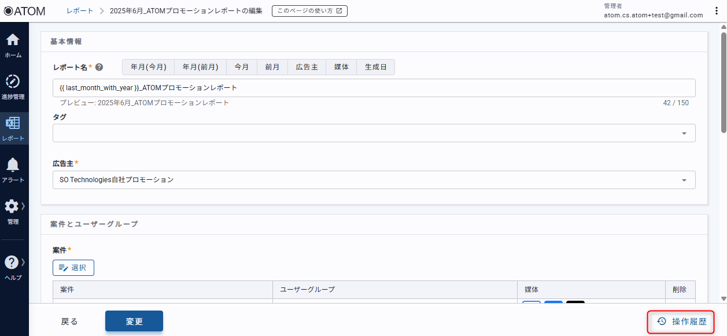Expand the 広告主 dropdown
The width and height of the screenshot is (727, 336).
(684, 180)
